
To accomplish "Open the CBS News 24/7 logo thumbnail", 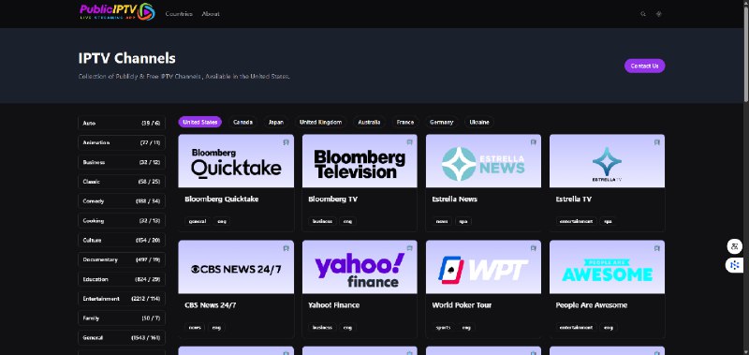I will [x=236, y=267].
